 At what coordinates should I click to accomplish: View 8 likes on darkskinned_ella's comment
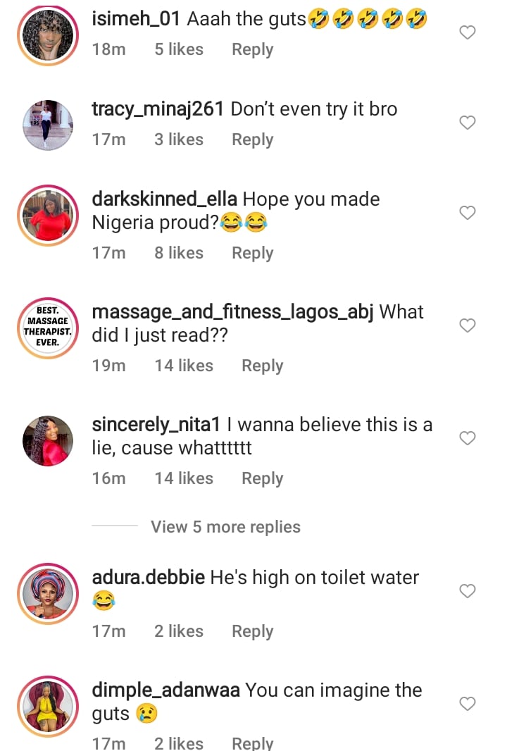(x=179, y=253)
